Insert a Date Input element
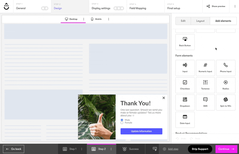This screenshot has height=154, width=239. (x=185, y=119)
